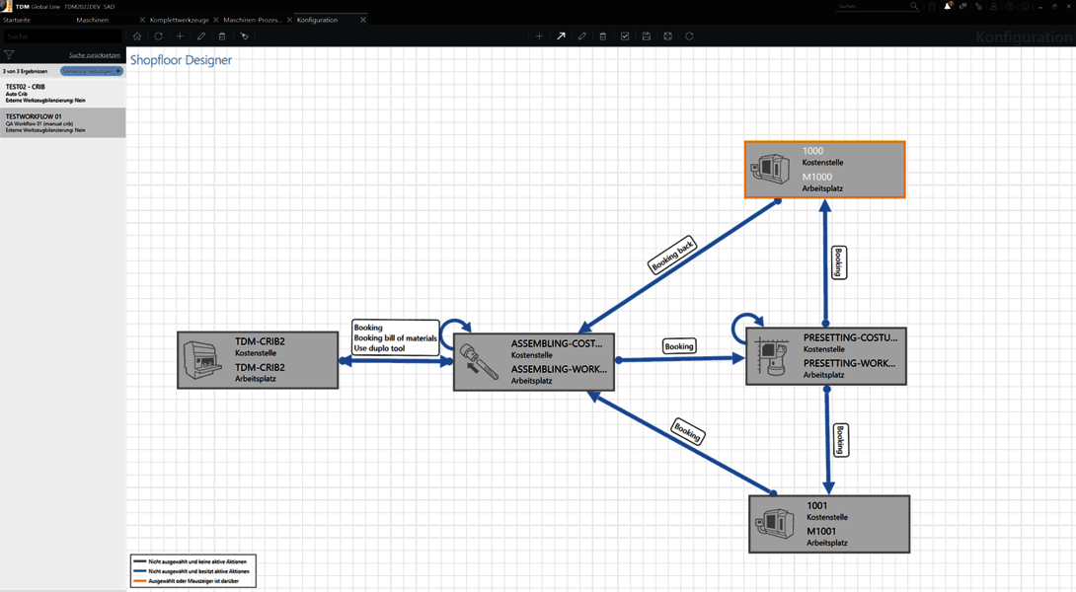Click the Booking bill of materials label box

395,337
